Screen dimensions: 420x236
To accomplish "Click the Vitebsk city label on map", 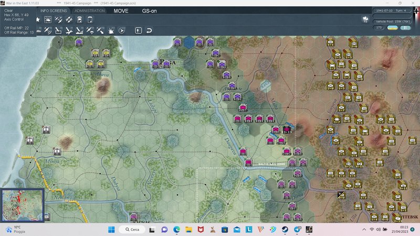I will [410, 217].
